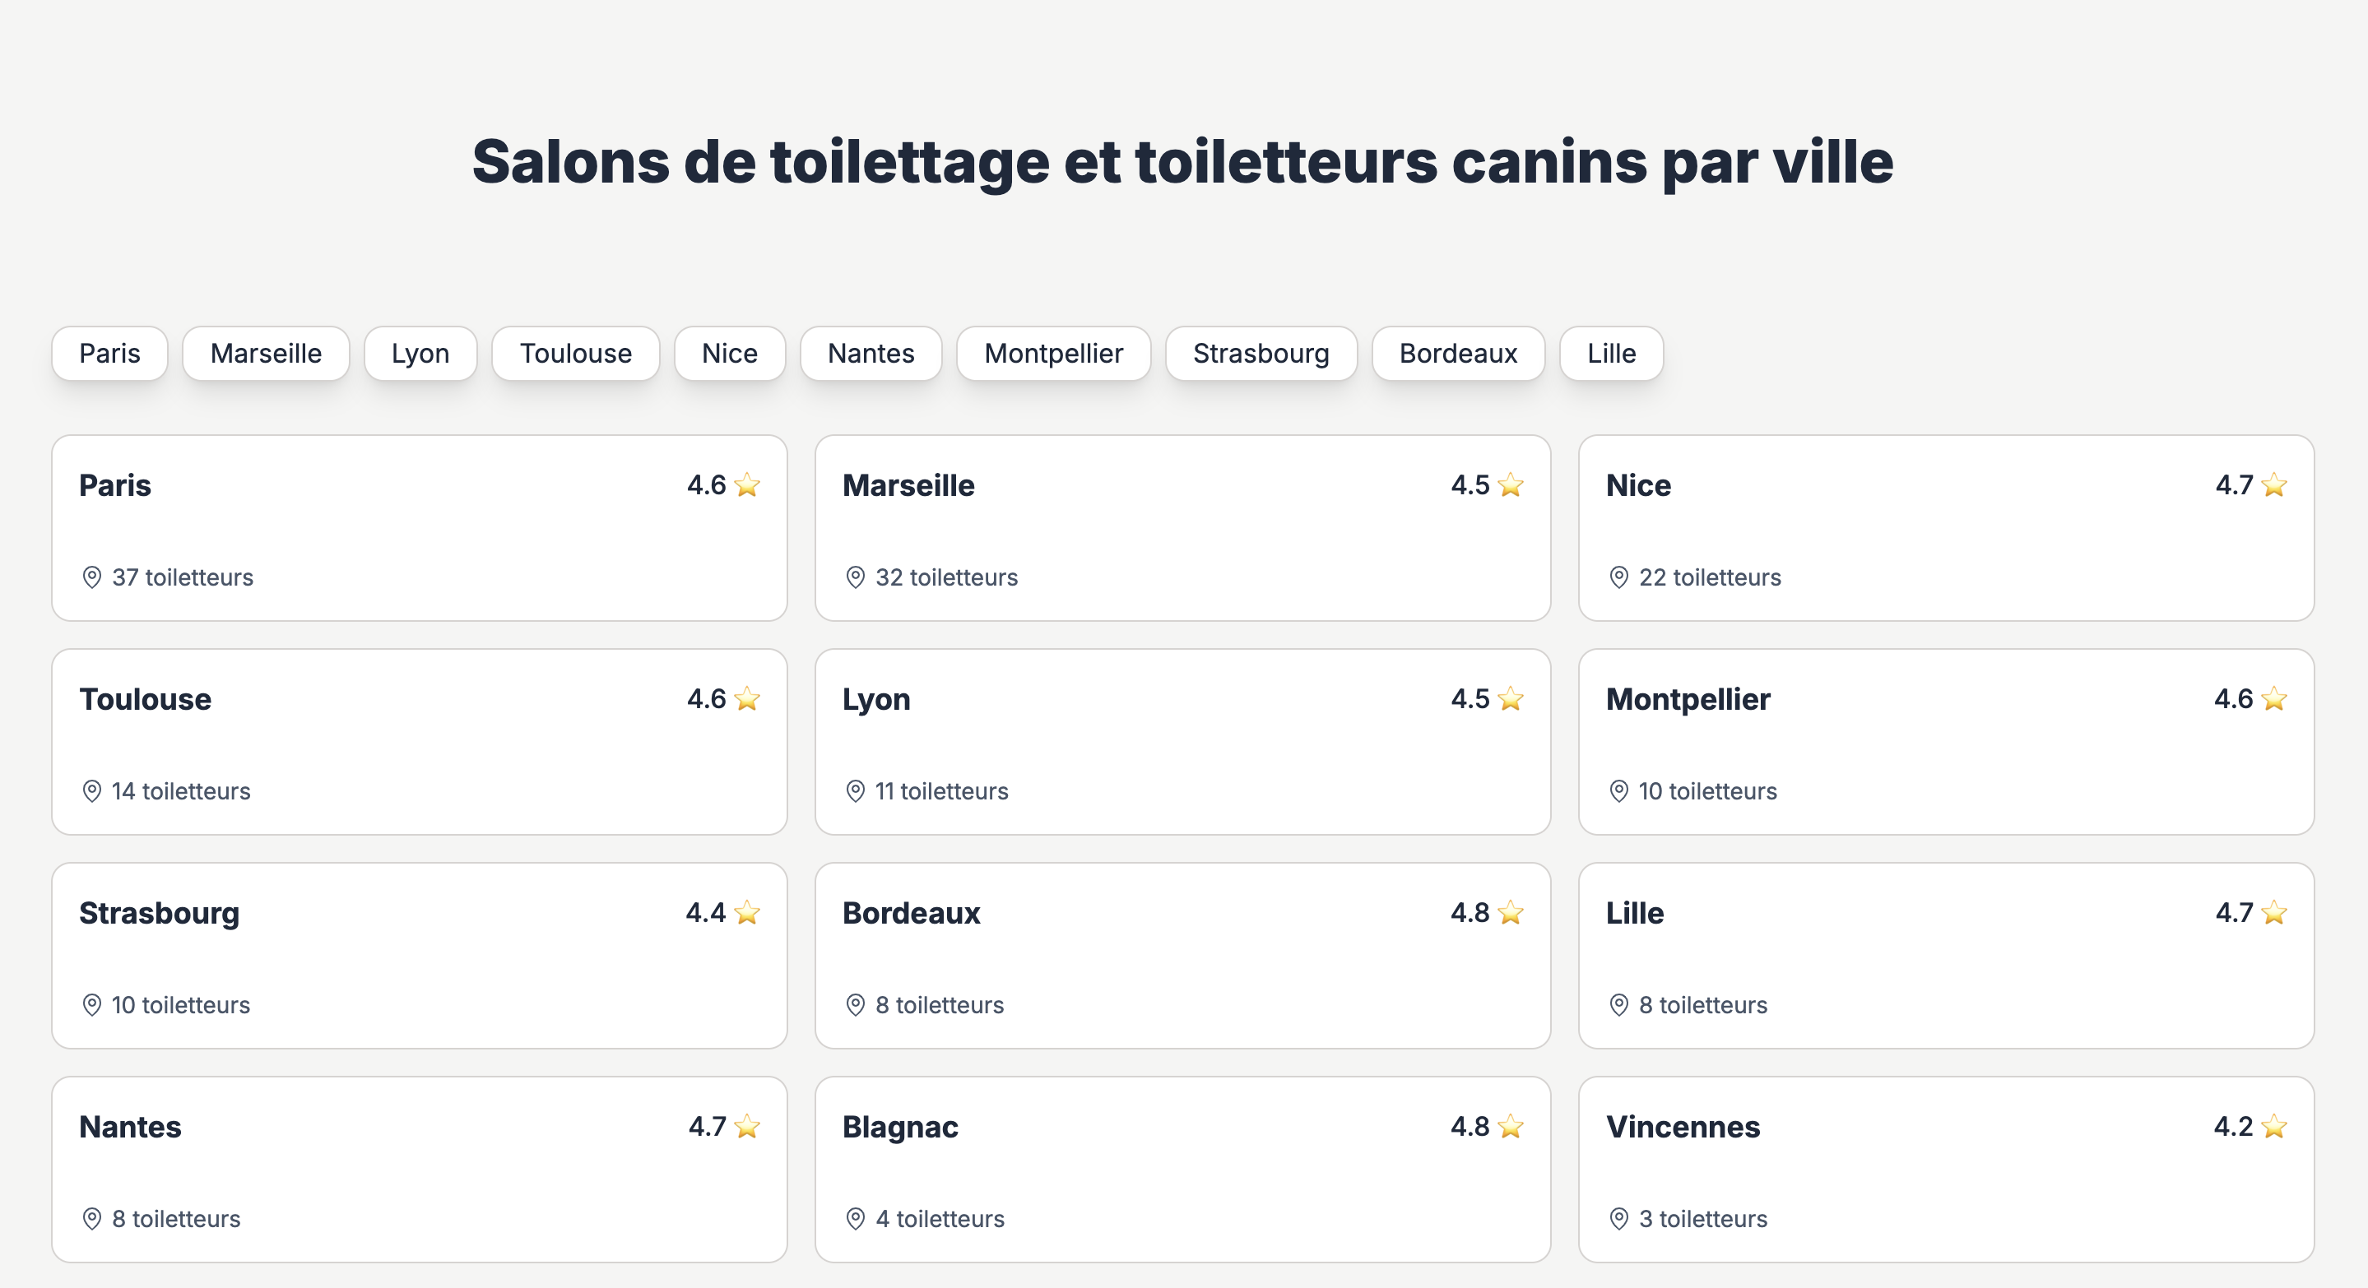
Task: Click the pin icon in the Vincennes card
Action: (x=1618, y=1218)
